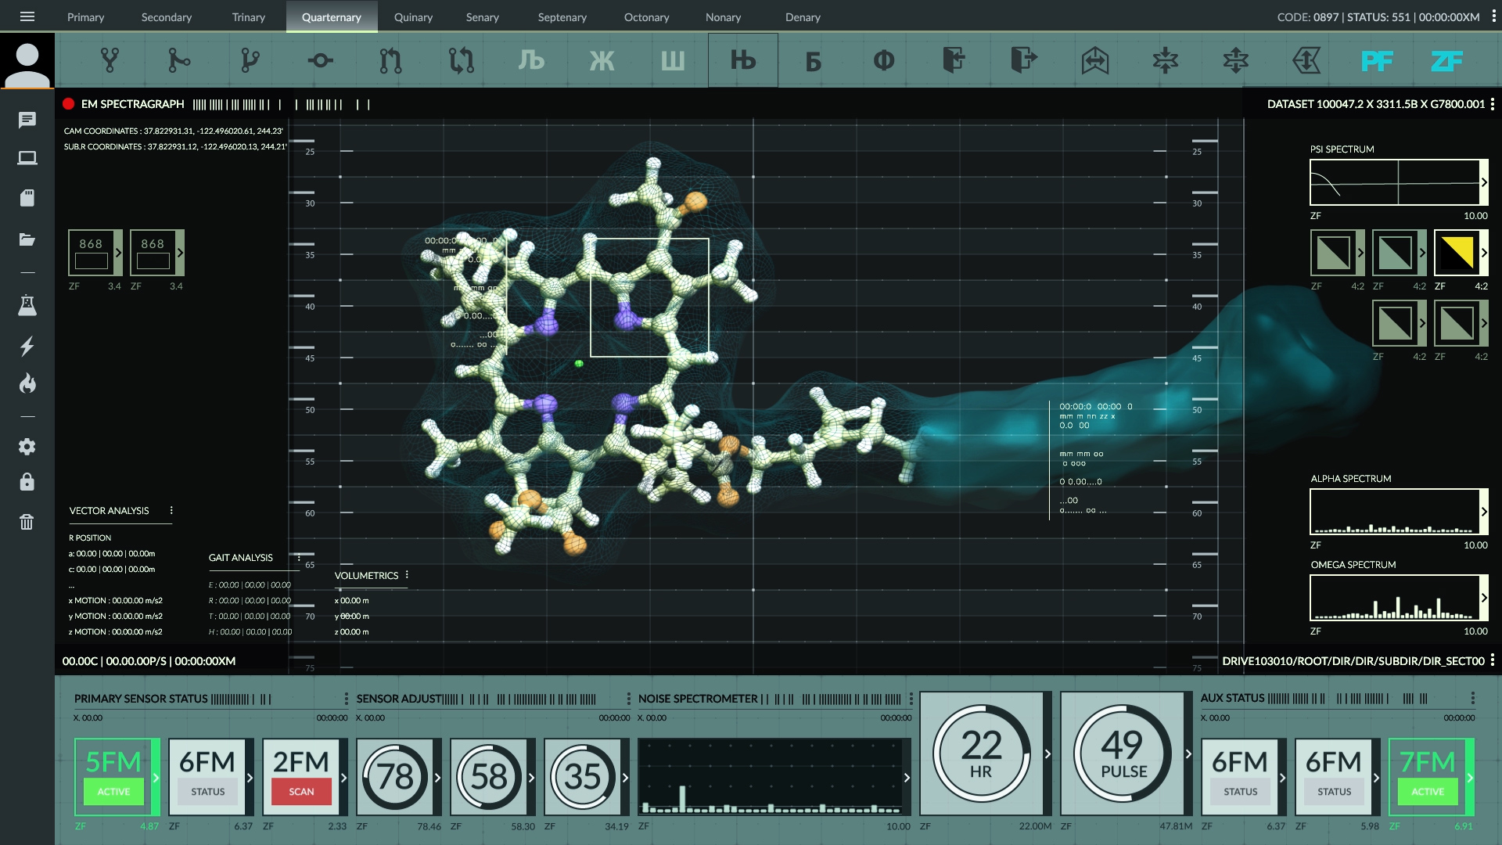
Task: Open settings gear in sidebar
Action: (27, 446)
